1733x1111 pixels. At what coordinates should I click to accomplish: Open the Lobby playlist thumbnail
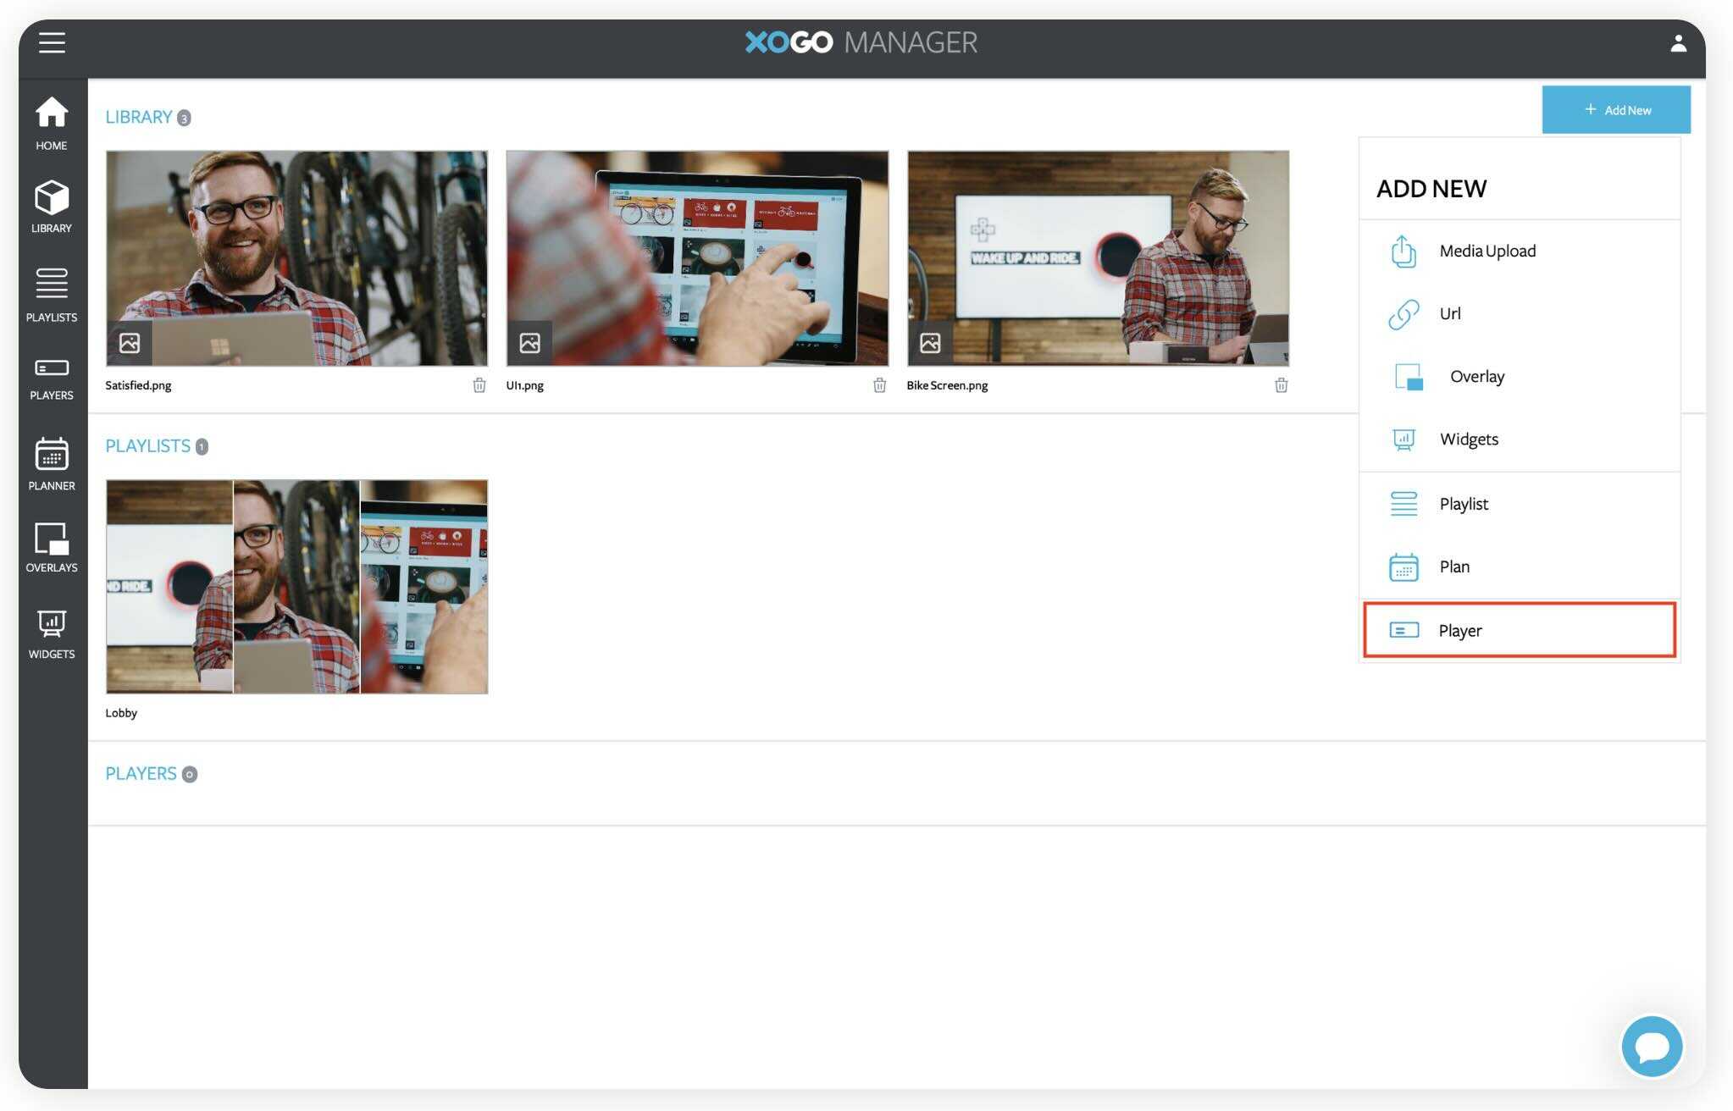[x=296, y=586]
